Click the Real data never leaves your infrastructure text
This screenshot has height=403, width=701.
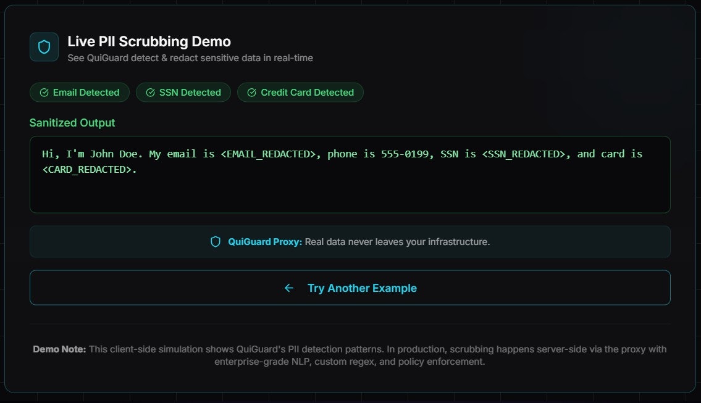point(398,242)
